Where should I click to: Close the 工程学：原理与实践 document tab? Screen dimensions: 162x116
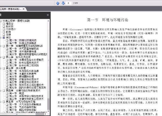tap(23, 9)
